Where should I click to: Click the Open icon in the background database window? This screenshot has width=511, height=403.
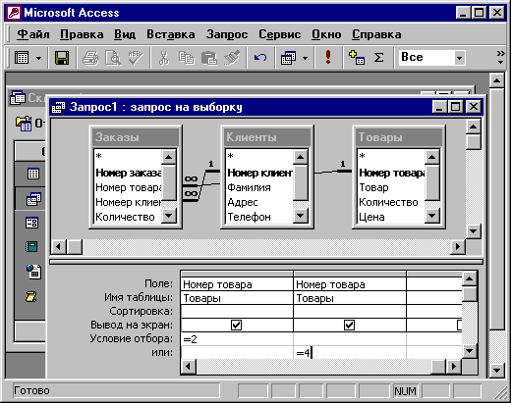tap(24, 124)
